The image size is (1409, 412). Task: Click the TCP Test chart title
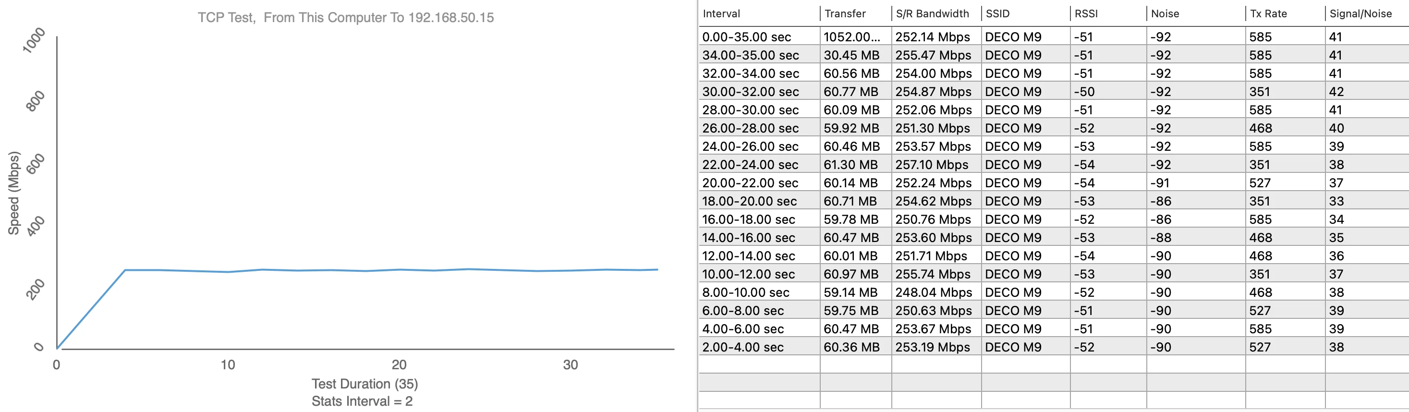point(346,17)
